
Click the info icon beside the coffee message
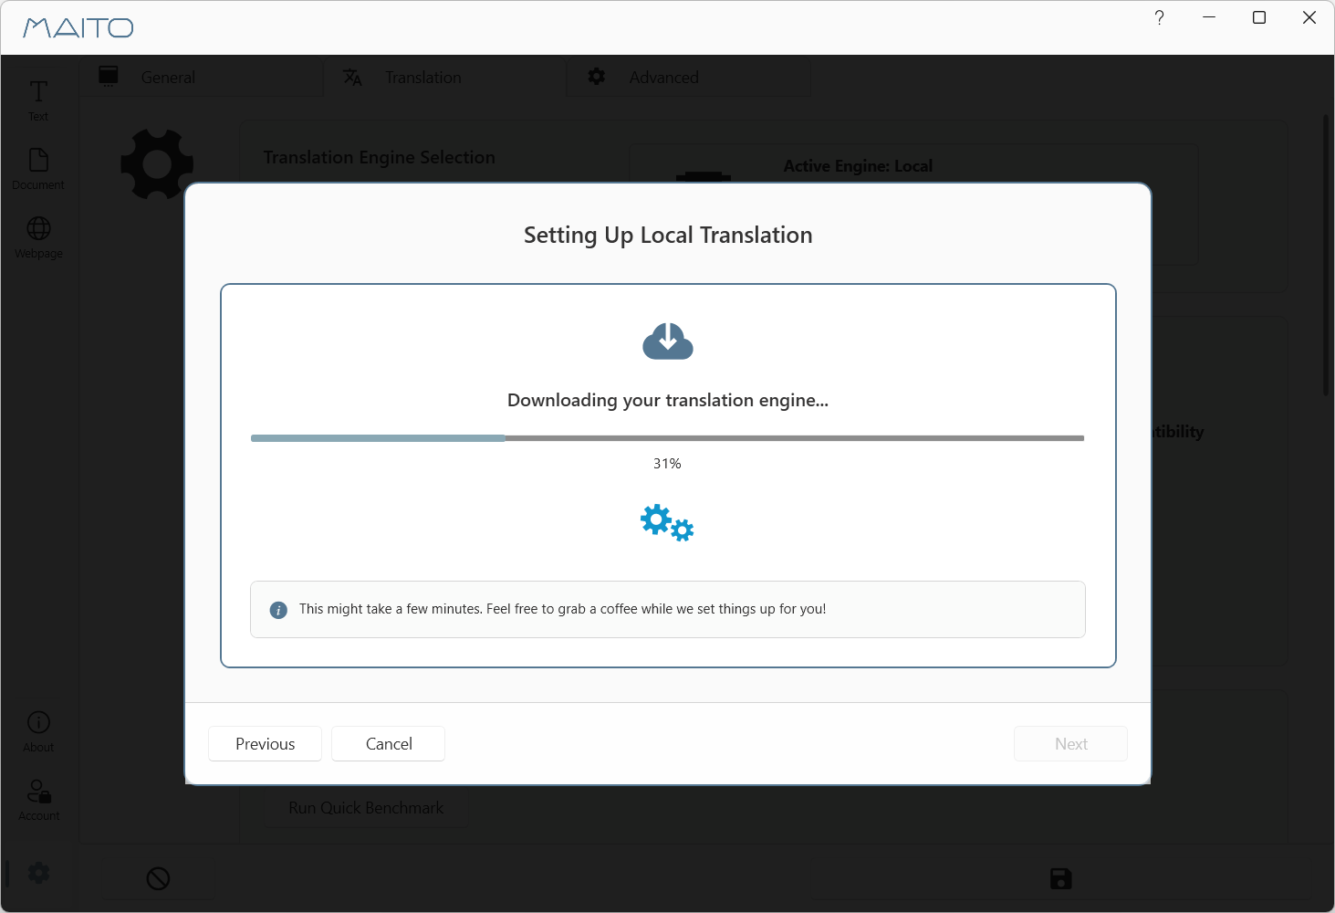tap(277, 610)
